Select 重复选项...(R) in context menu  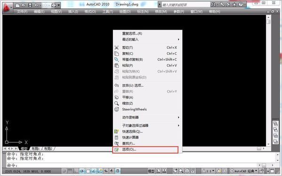tap(148, 34)
